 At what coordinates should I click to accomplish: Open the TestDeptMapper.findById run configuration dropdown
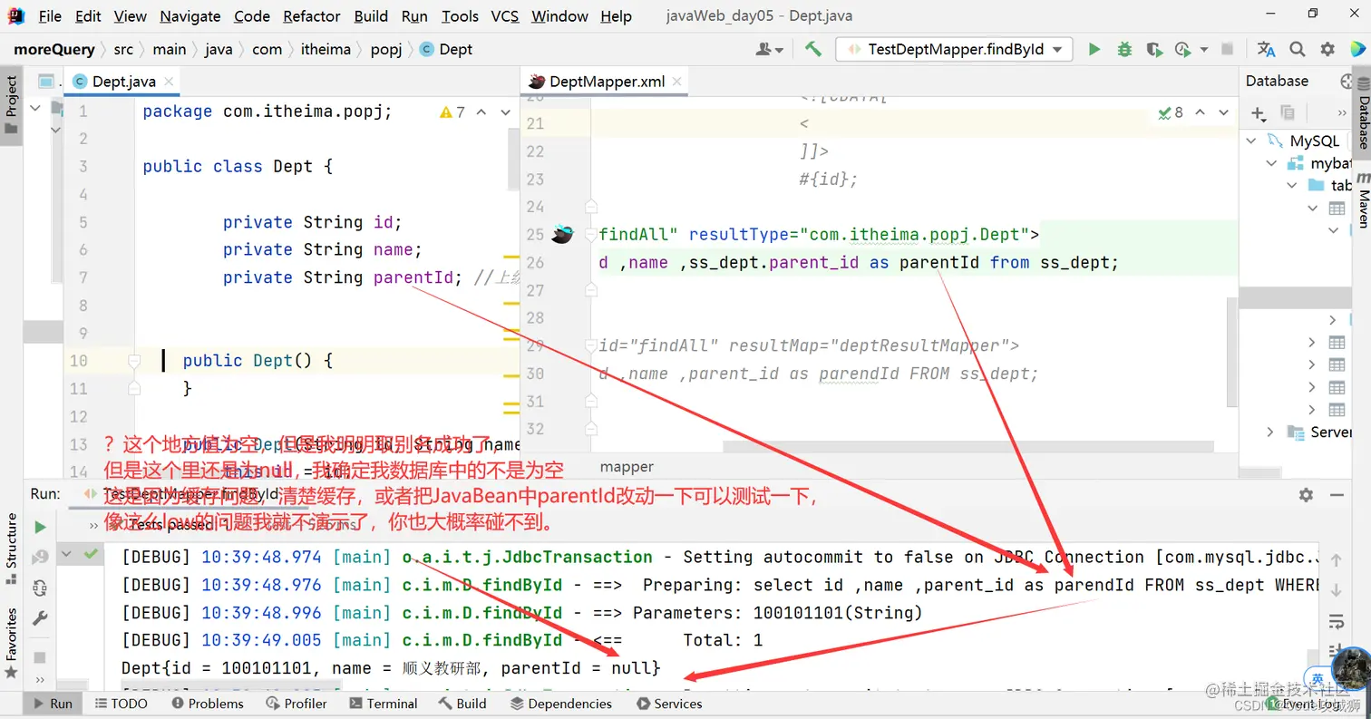[x=954, y=49]
